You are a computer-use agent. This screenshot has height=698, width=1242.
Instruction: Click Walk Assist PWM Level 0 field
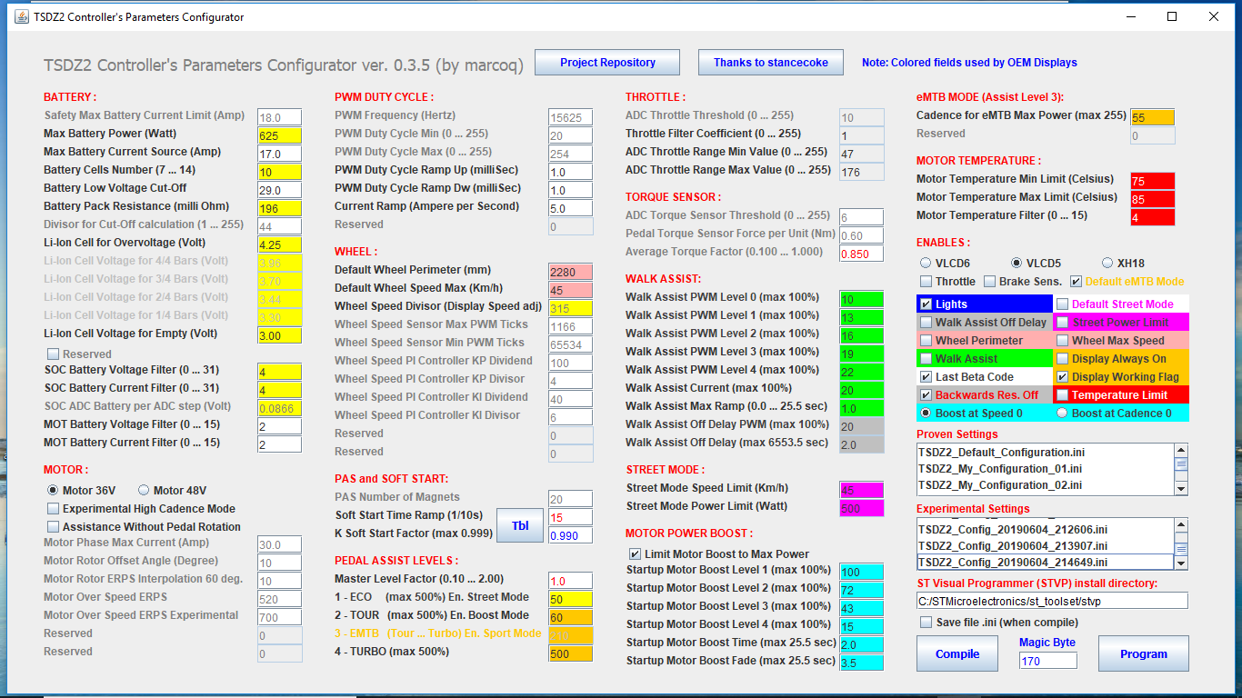point(861,299)
